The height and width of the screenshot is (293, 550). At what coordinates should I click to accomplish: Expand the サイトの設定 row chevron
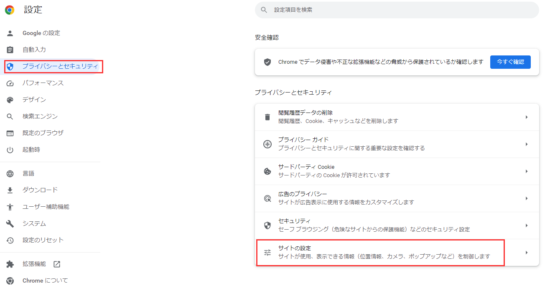click(x=527, y=253)
